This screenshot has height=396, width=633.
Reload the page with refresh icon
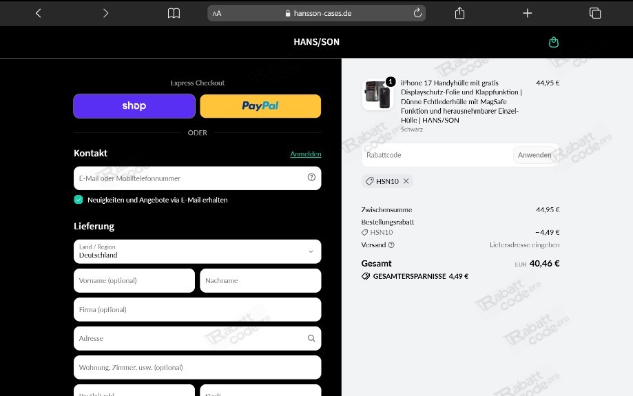417,13
